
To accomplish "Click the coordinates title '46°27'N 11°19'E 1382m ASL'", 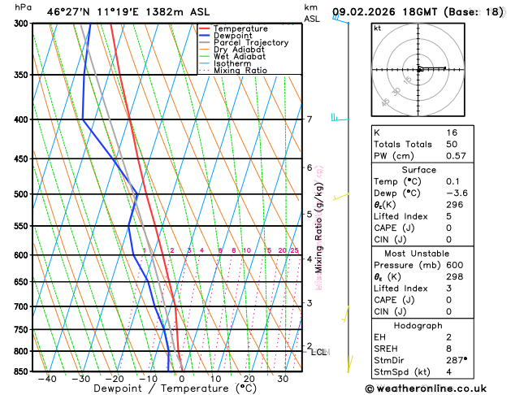I will click(128, 12).
